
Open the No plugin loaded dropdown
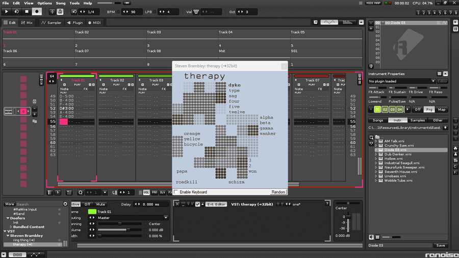click(402, 81)
